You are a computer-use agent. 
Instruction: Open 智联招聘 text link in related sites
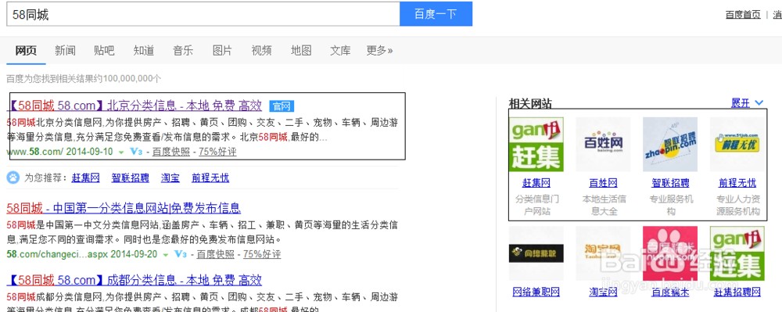(x=670, y=183)
